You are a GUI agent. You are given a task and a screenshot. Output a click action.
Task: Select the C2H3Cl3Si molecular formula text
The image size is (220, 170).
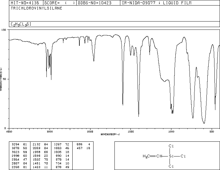click(x=21, y=24)
